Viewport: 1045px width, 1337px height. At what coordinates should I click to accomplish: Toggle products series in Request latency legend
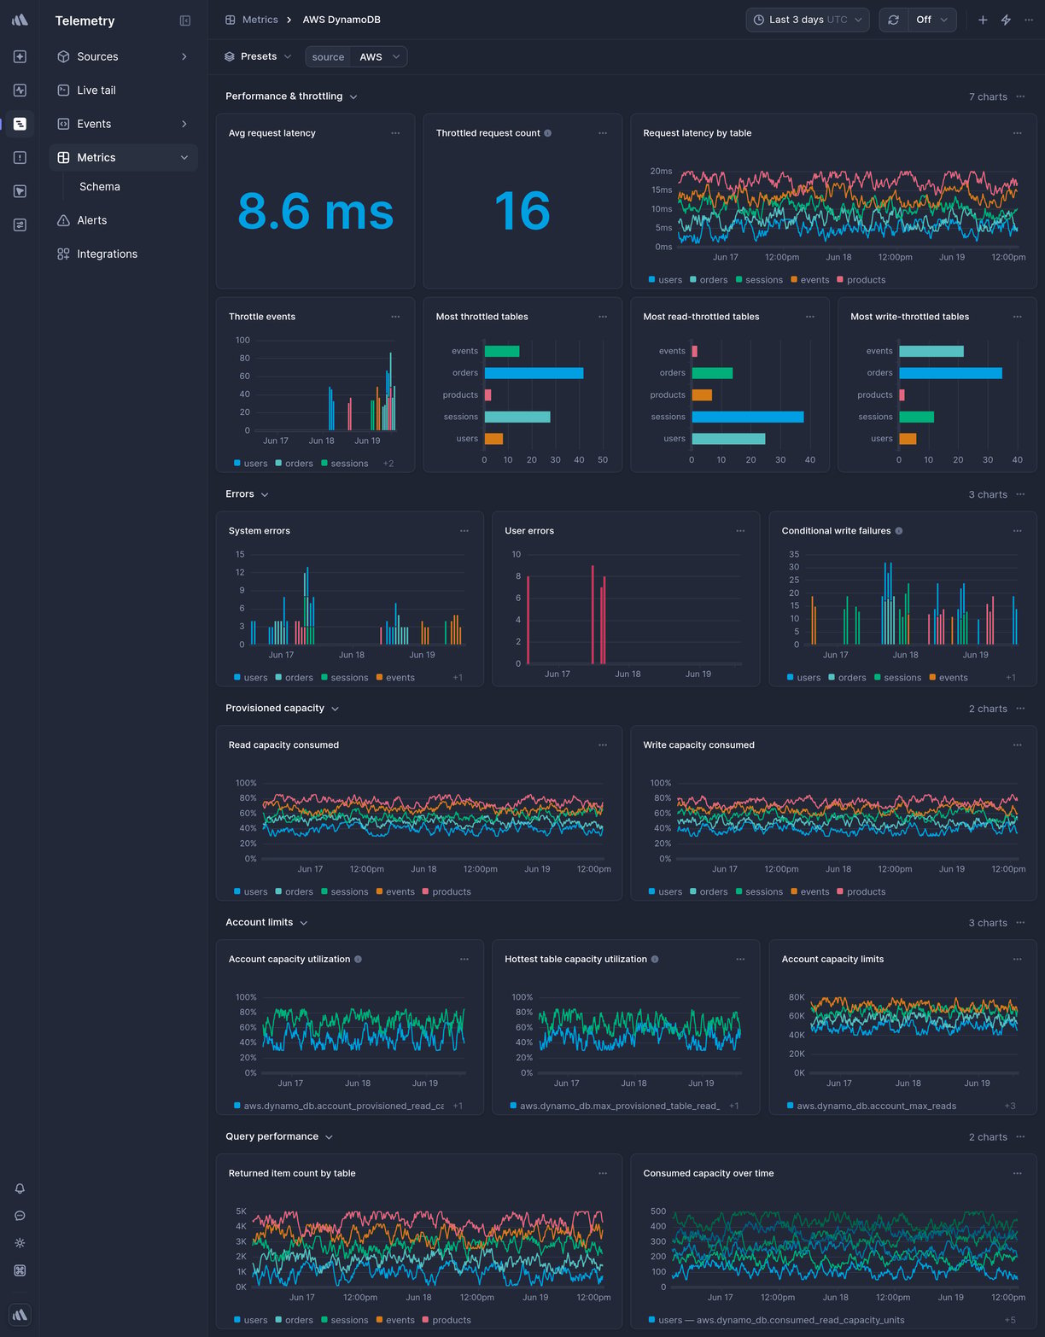click(861, 280)
